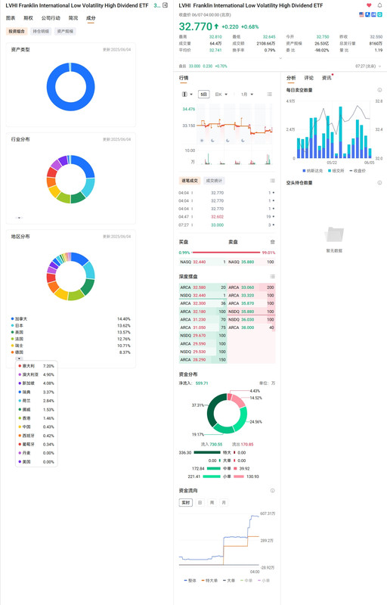The image size is (387, 605).
Task: Click ARCA 33.060 ask row
Action: coord(251,287)
